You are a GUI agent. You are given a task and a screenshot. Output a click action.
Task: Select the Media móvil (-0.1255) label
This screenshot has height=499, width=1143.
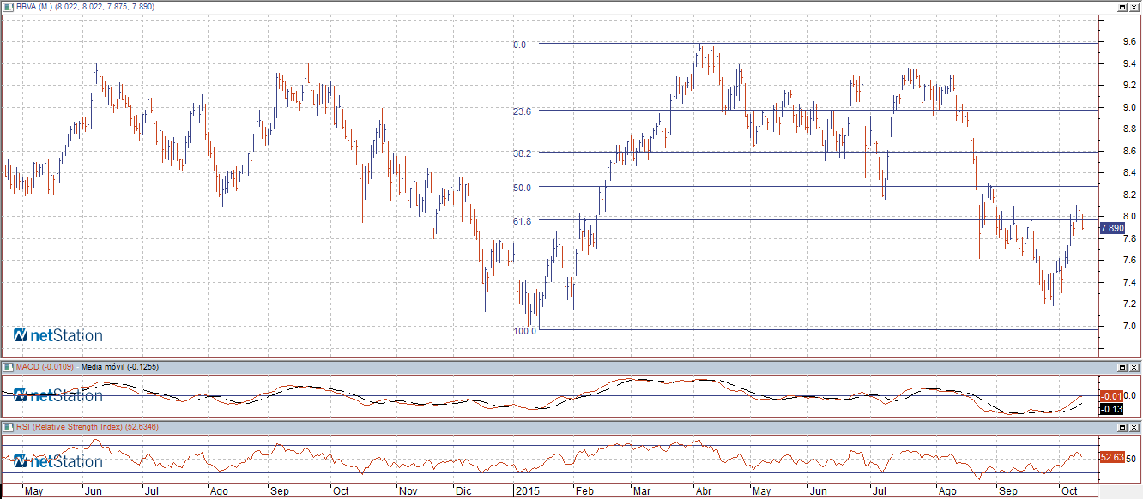click(x=120, y=367)
